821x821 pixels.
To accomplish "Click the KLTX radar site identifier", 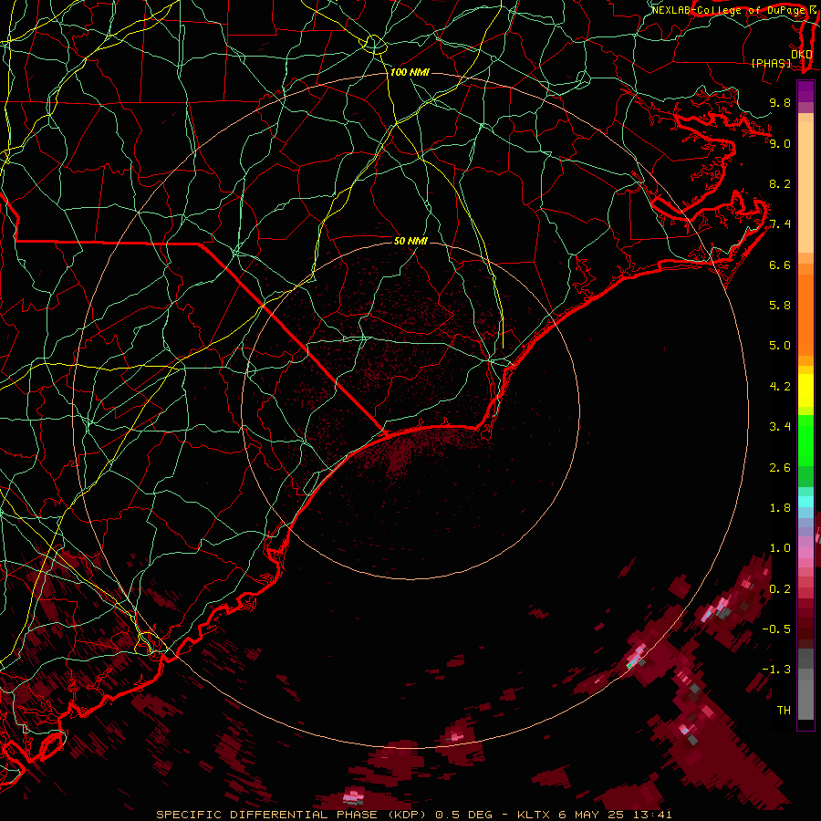I will [x=534, y=815].
